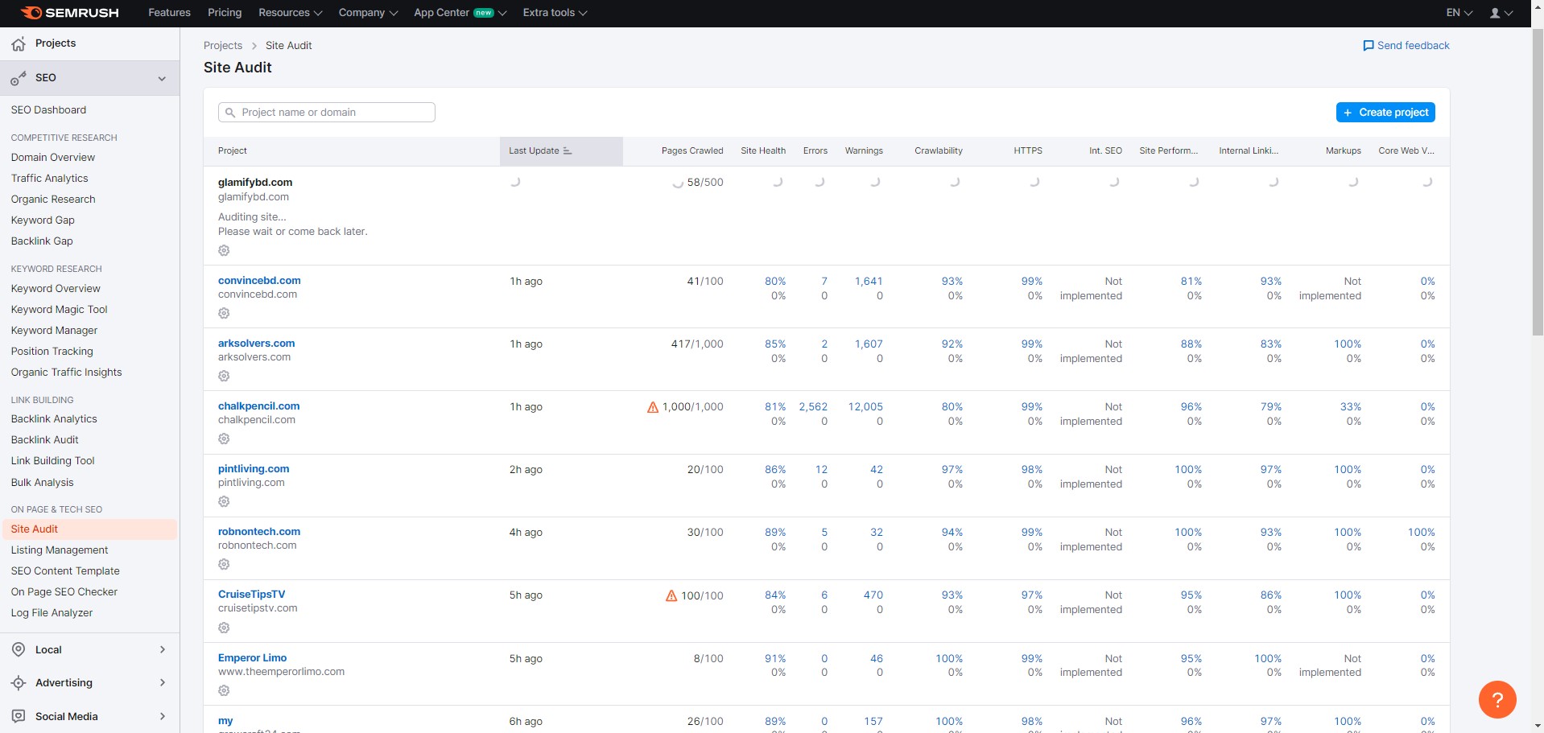Click the orange help question mark button

coord(1497,699)
